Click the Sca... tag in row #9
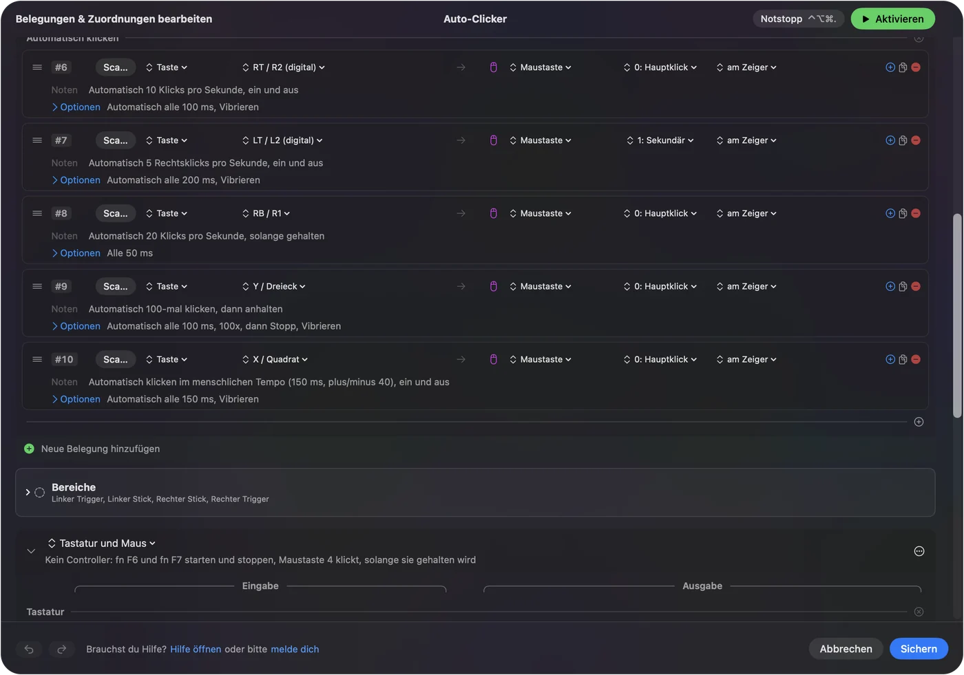The width and height of the screenshot is (964, 675). 116,286
